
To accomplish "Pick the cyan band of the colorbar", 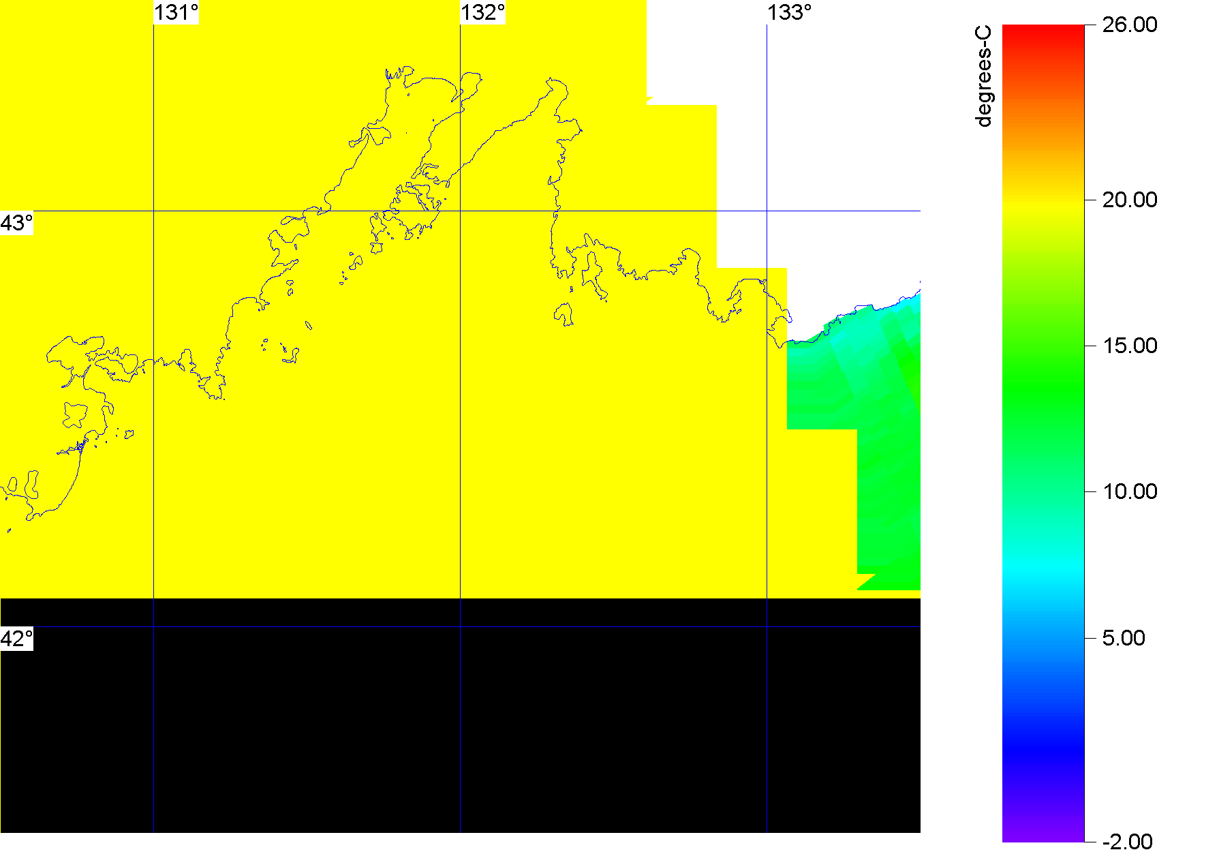I will [x=1043, y=567].
